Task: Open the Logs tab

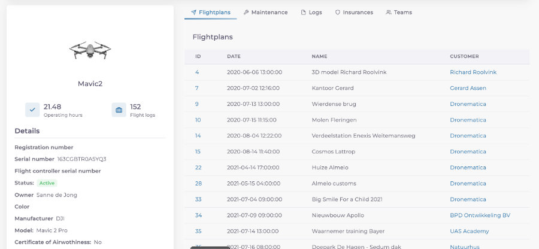Action: (311, 13)
